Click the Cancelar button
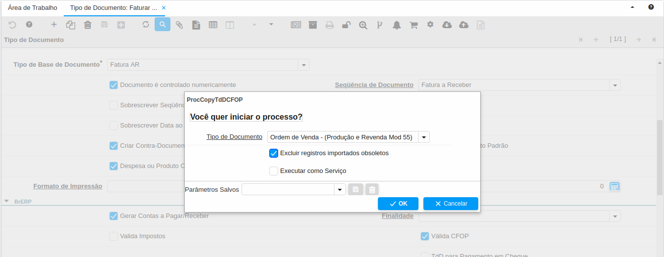Viewport: 664px width, 257px height. pyautogui.click(x=451, y=204)
